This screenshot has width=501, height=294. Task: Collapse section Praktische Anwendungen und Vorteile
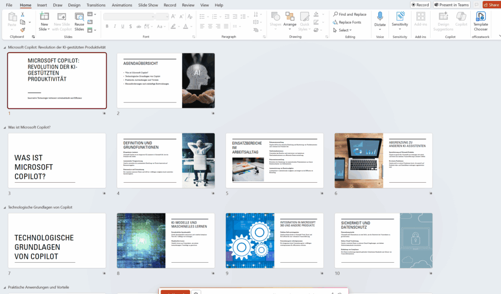pos(5,288)
